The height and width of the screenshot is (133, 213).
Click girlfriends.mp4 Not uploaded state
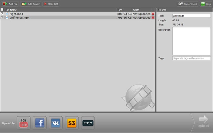(x=141, y=17)
